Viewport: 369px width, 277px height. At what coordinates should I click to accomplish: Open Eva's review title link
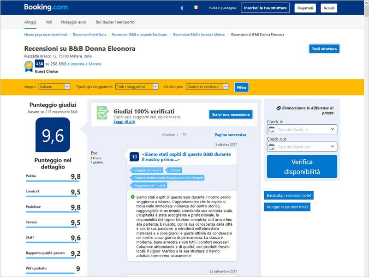click(x=186, y=157)
